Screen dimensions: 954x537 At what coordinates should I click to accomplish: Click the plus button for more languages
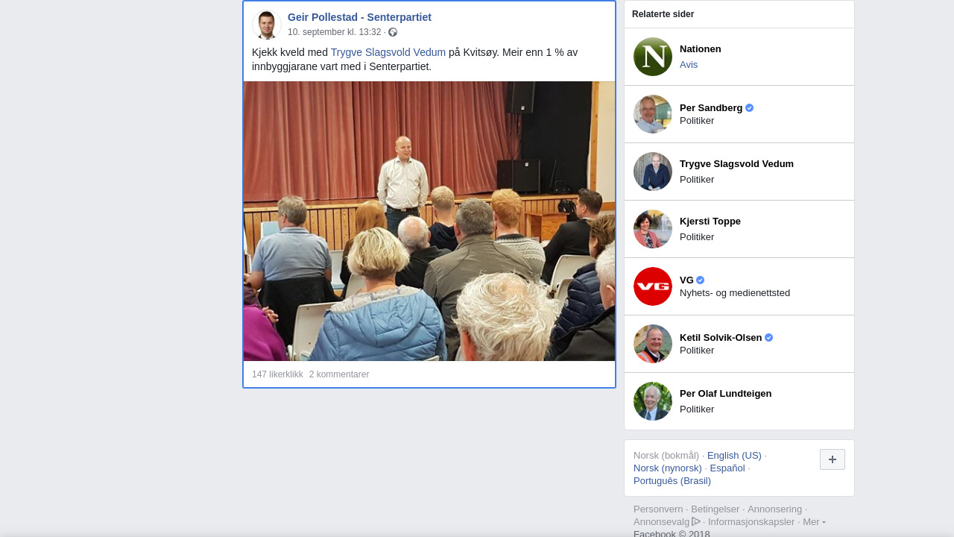(833, 459)
